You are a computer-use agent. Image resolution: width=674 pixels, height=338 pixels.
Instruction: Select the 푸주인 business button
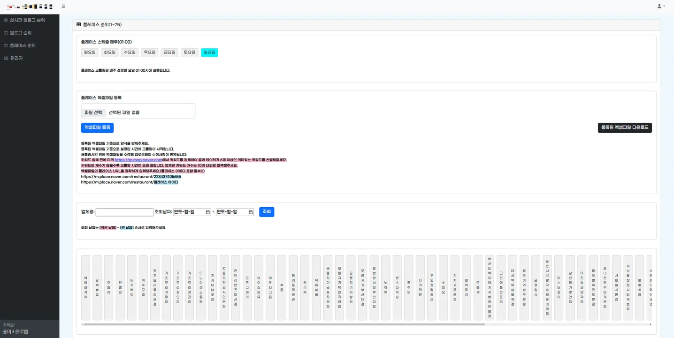[408, 288]
